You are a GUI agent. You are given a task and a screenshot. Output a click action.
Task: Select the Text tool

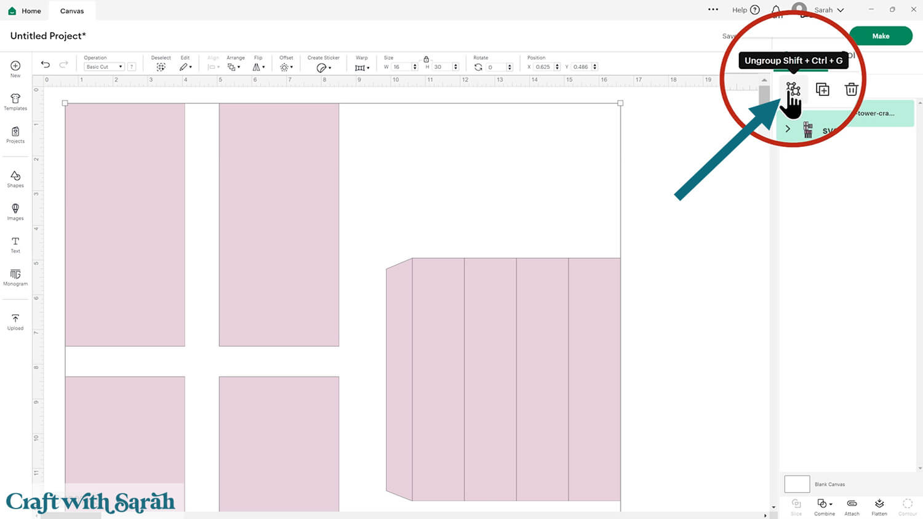15,245
